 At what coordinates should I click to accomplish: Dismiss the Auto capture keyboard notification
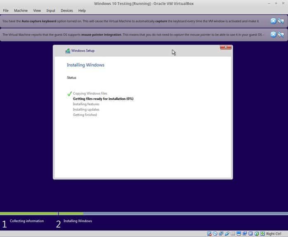[273, 21]
